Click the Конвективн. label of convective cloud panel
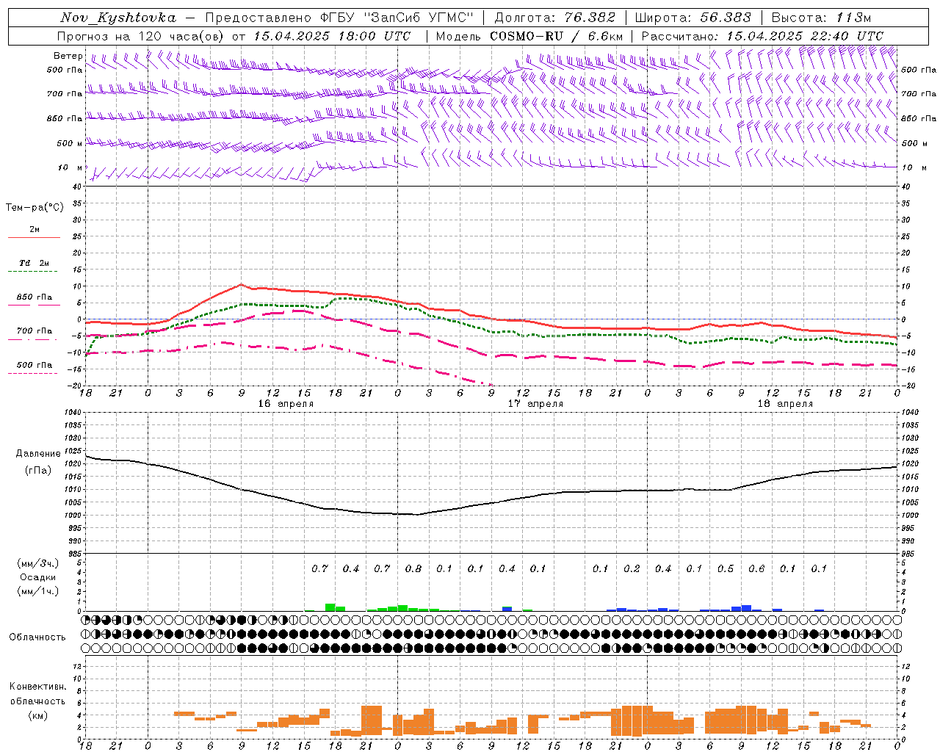 tap(37, 687)
